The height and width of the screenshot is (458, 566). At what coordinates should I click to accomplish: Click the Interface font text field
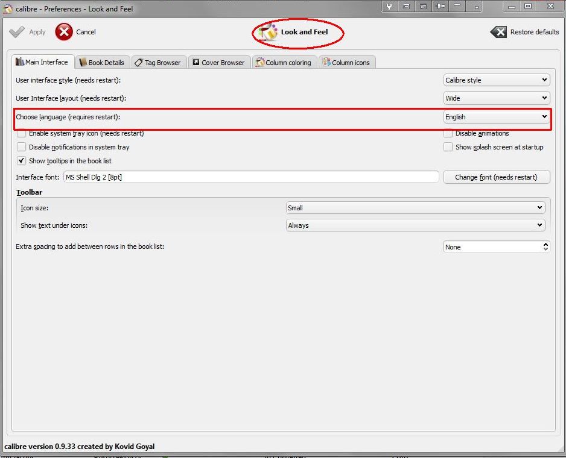251,177
